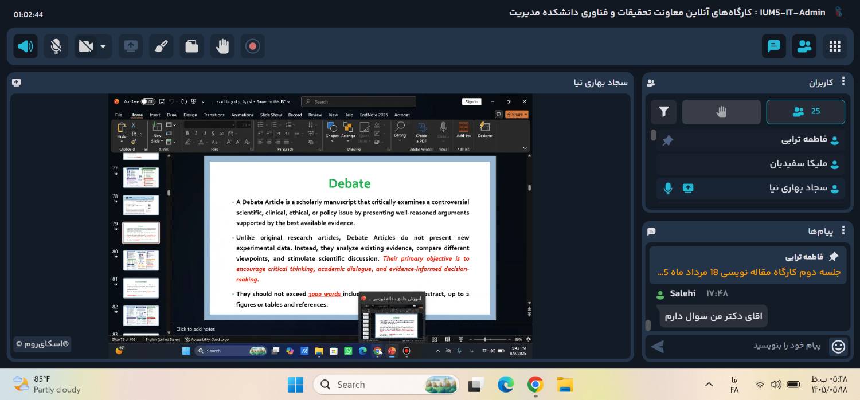Open the File menu in PowerPoint
This screenshot has width=860, height=400.
tap(119, 115)
